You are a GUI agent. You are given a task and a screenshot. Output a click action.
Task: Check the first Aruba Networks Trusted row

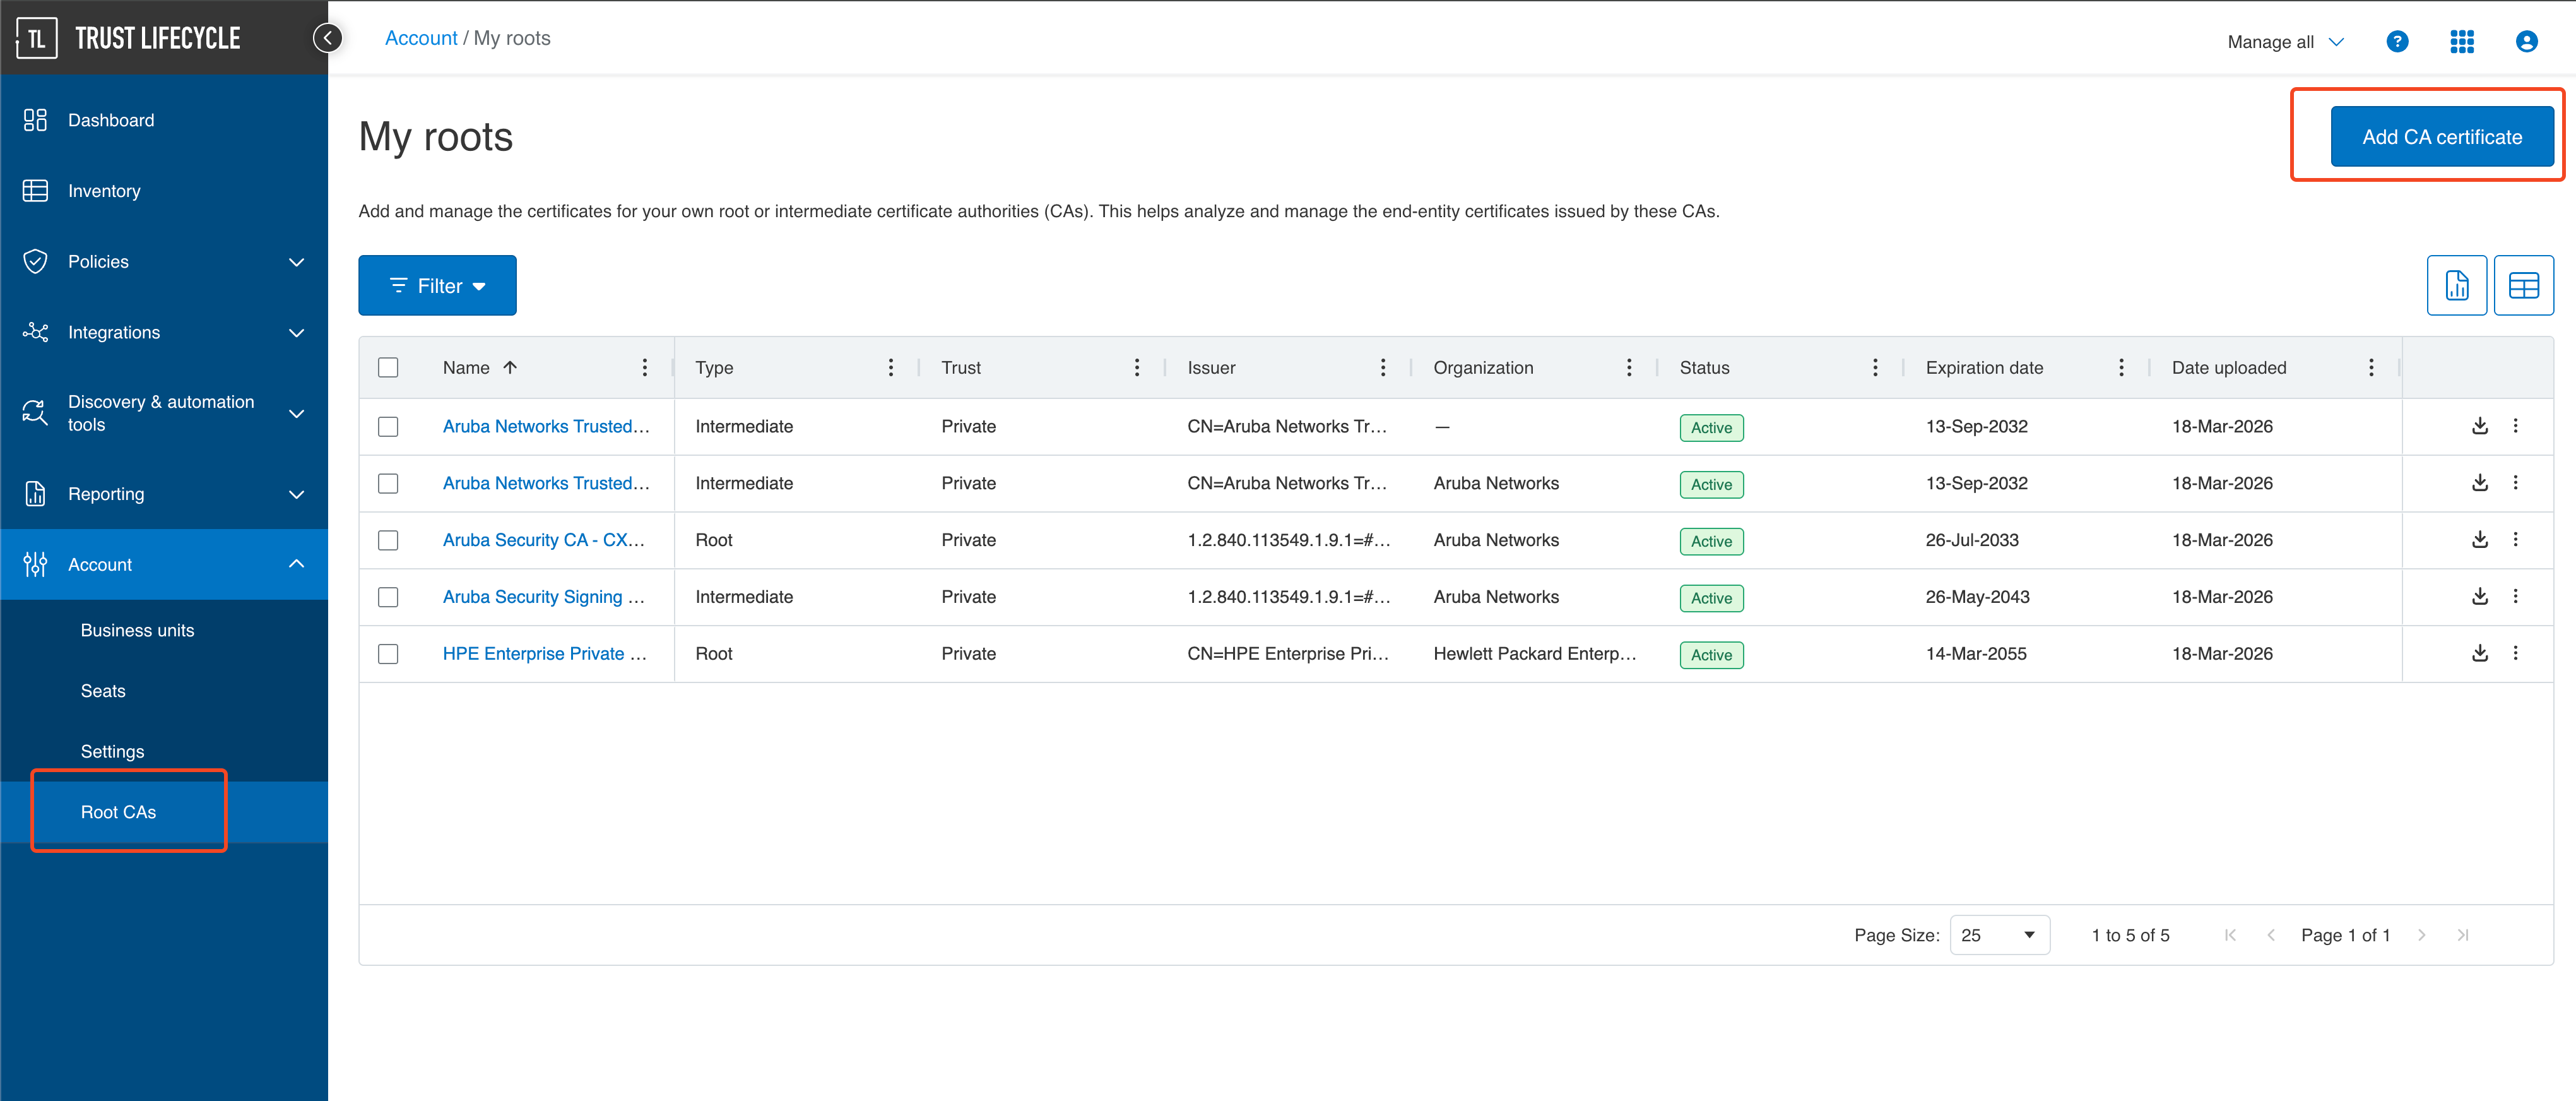[388, 427]
